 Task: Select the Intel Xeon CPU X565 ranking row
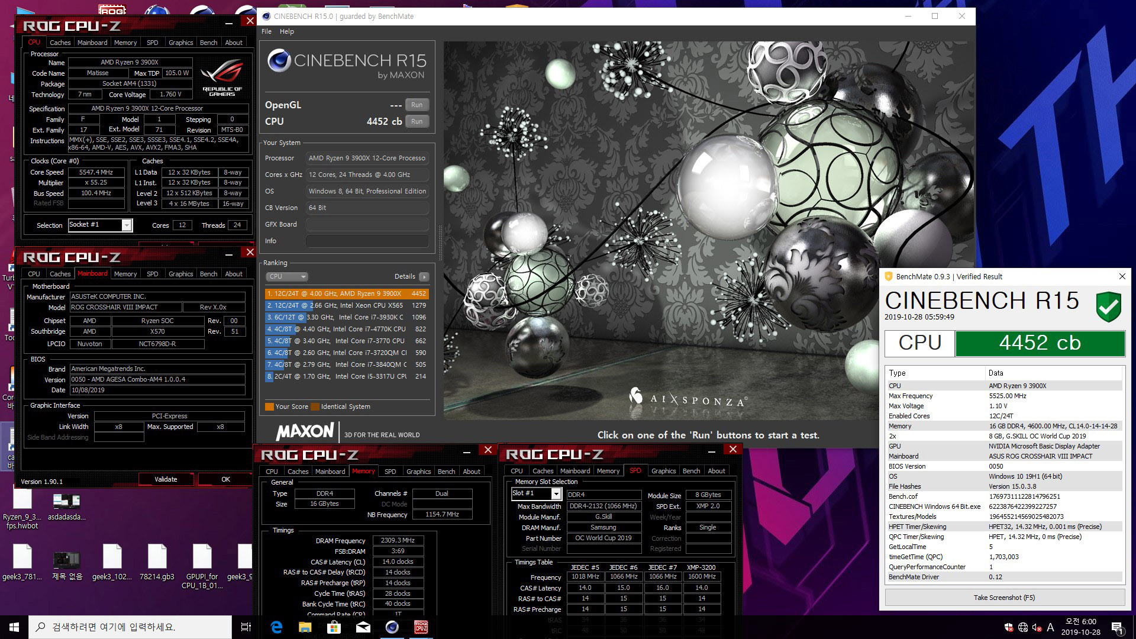pyautogui.click(x=347, y=305)
